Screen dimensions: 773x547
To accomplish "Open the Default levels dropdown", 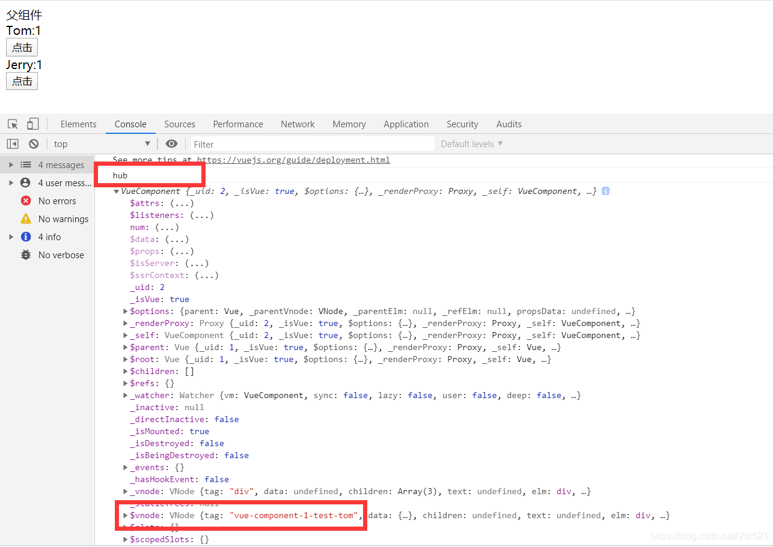I will click(472, 144).
